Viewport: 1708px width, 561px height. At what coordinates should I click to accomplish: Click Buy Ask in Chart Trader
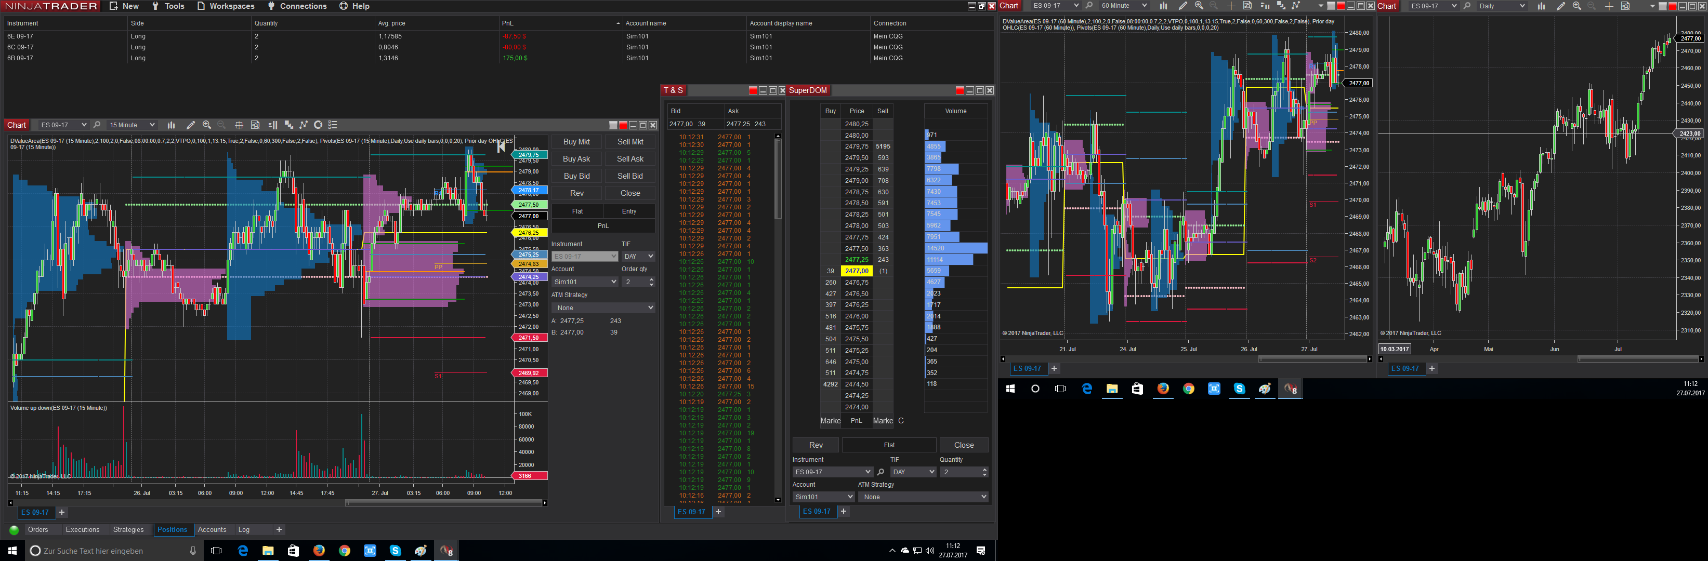click(x=576, y=159)
